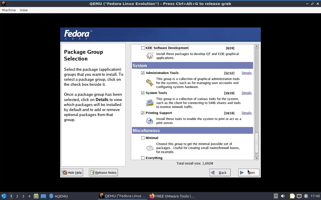Click the Back button

click(x=220, y=172)
